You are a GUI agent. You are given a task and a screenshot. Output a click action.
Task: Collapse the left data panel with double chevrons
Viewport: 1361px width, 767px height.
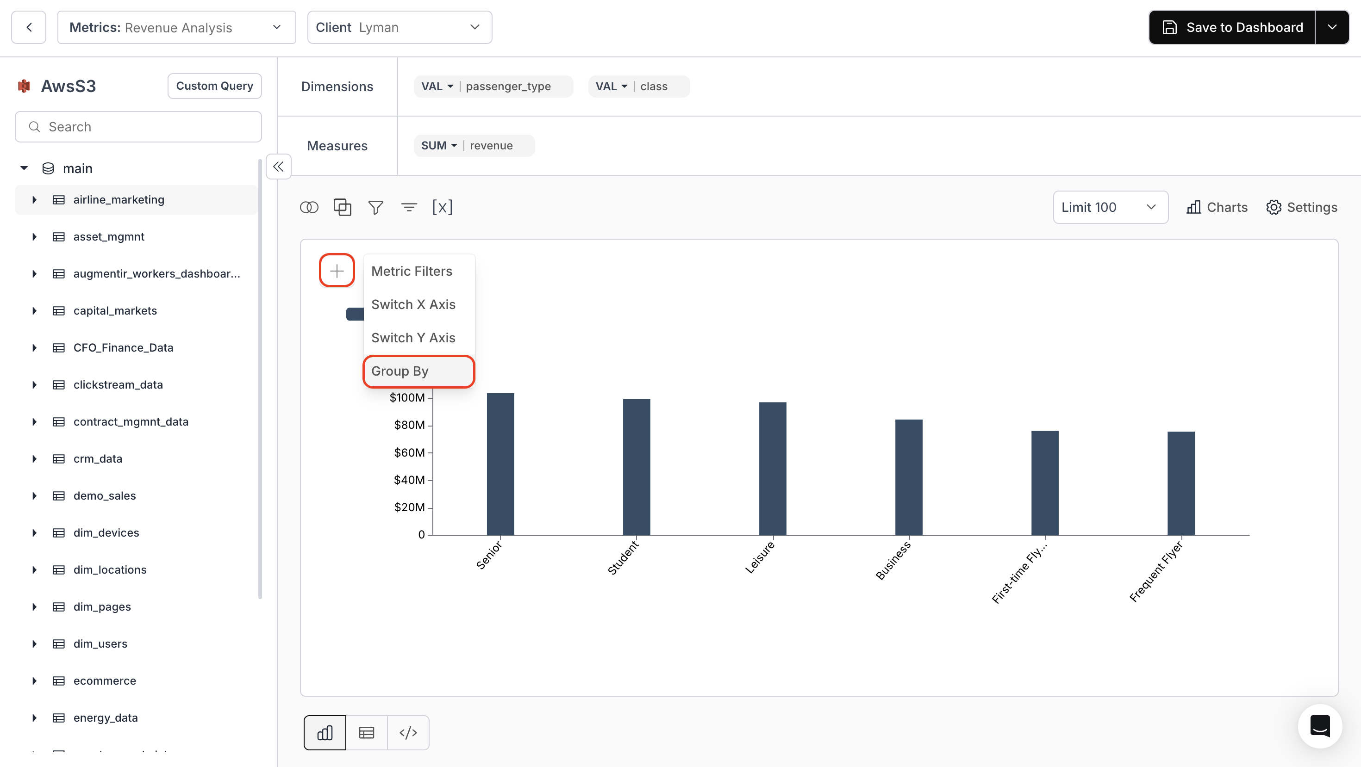[x=278, y=166]
